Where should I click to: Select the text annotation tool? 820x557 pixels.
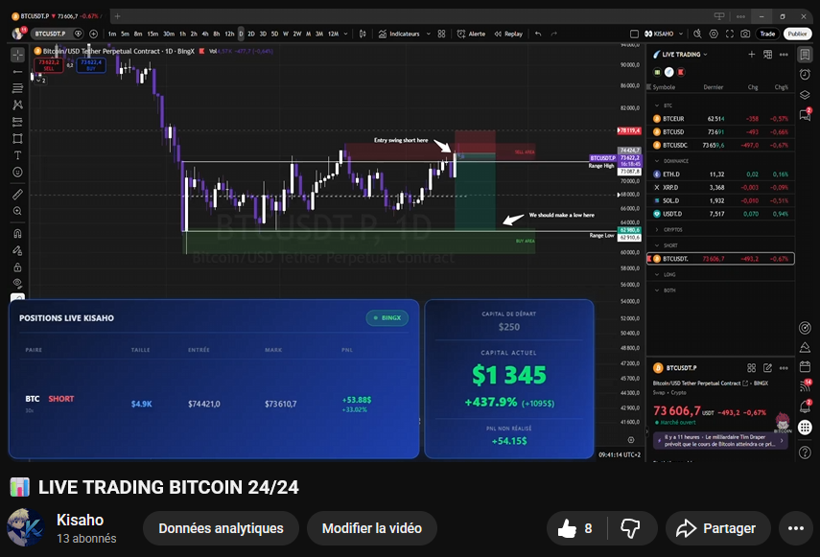[18, 155]
